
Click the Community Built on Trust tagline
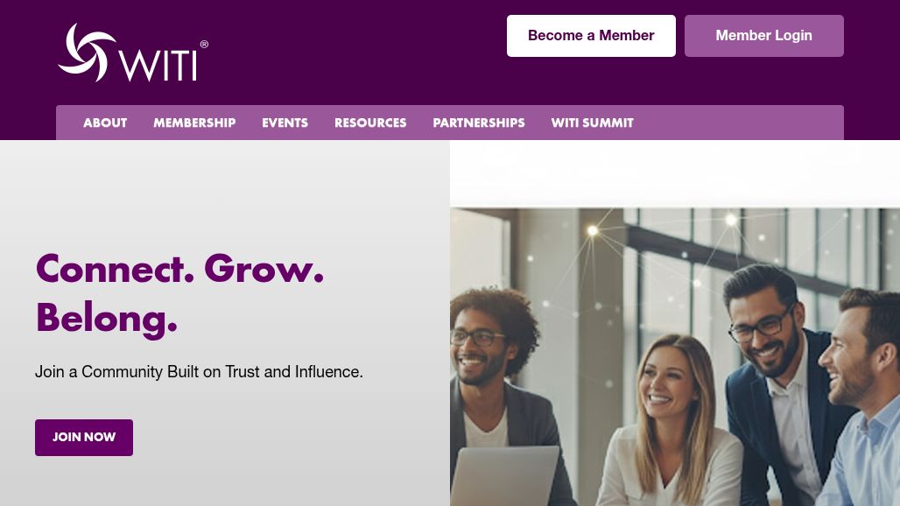(199, 372)
